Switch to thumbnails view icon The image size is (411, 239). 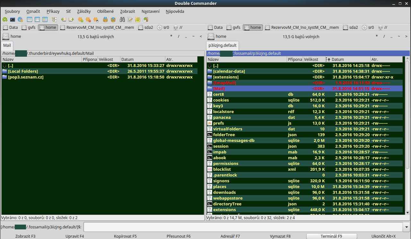45,20
